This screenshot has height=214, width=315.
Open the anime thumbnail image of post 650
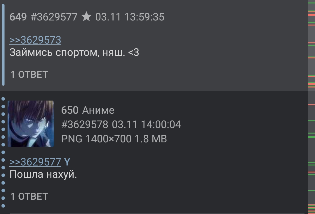coord(31,124)
